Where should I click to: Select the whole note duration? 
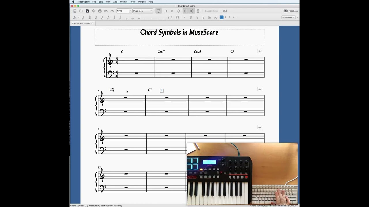click(127, 18)
